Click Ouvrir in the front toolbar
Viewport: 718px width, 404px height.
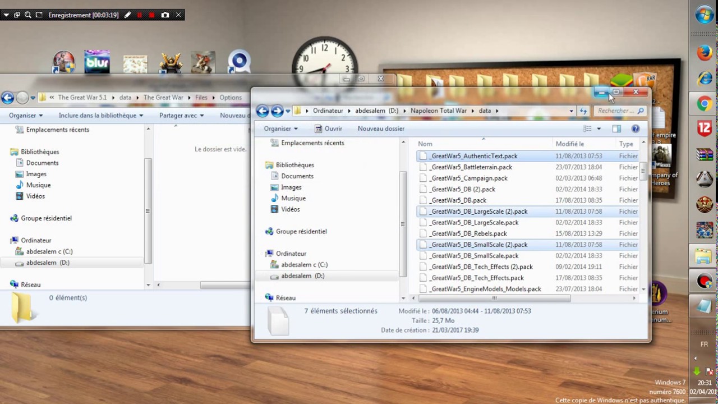[328, 128]
